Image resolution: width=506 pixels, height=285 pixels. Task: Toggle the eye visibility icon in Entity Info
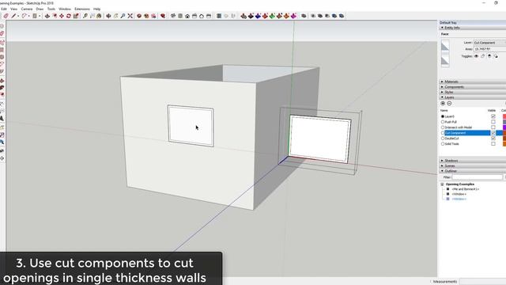476,56
